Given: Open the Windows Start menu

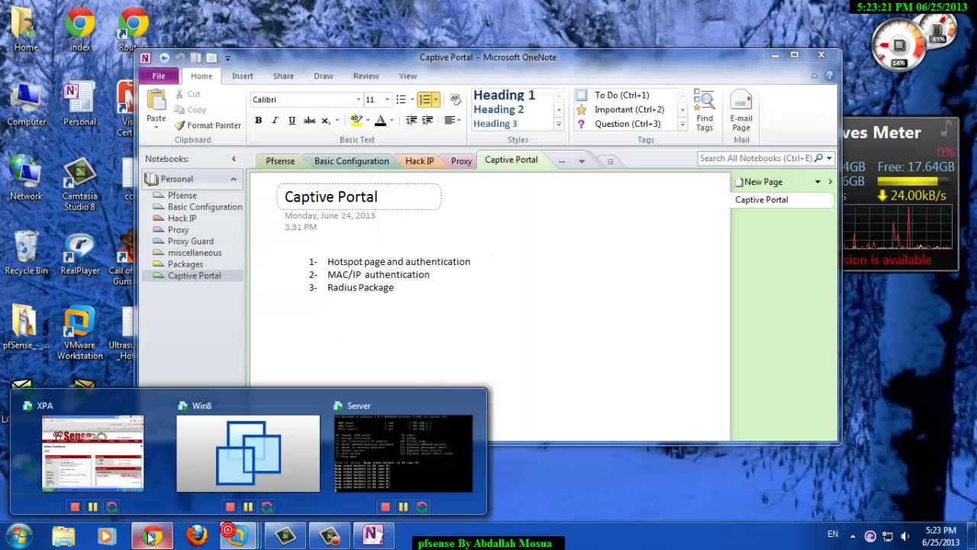Looking at the screenshot, I should pos(19,535).
